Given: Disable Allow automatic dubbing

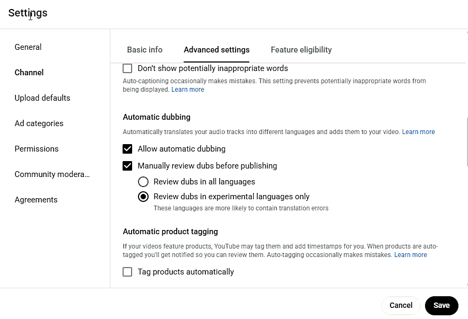Looking at the screenshot, I should (x=127, y=149).
